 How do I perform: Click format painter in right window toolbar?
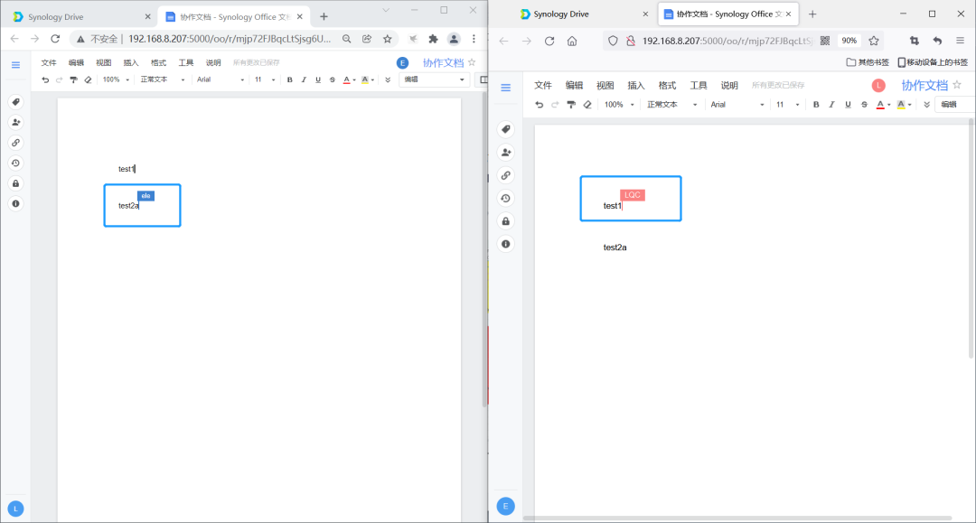[x=571, y=105]
